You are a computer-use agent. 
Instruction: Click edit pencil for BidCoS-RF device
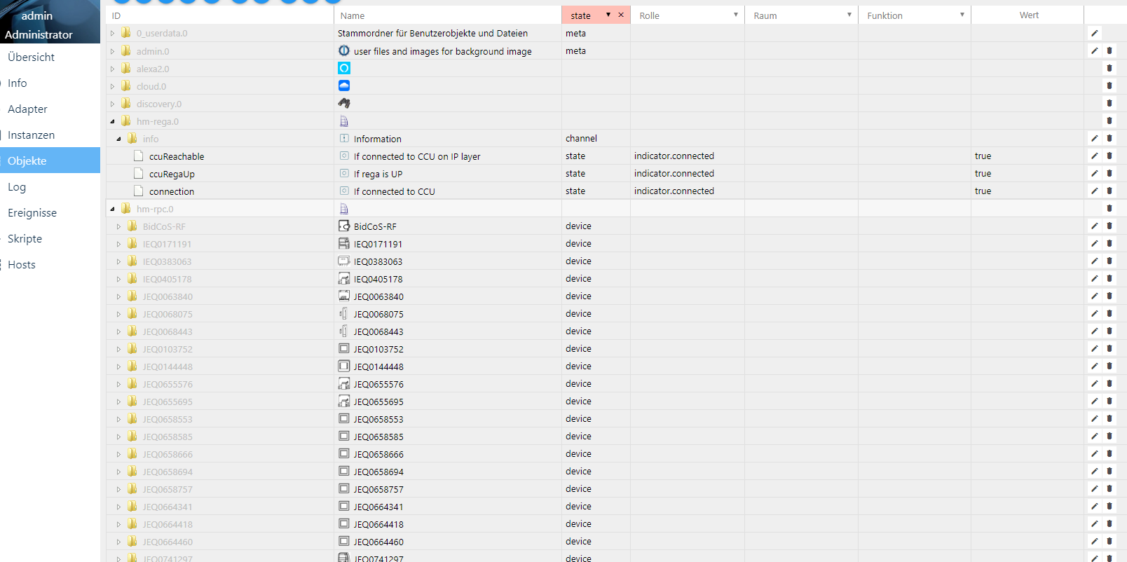1094,226
